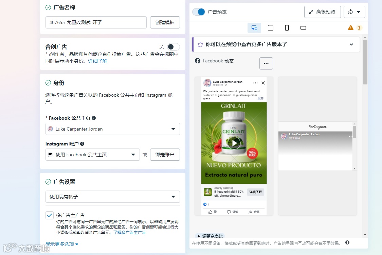The height and width of the screenshot is (255, 382).
Task: Open the 详细了解 link under 合创广告
Action: pyautogui.click(x=97, y=61)
